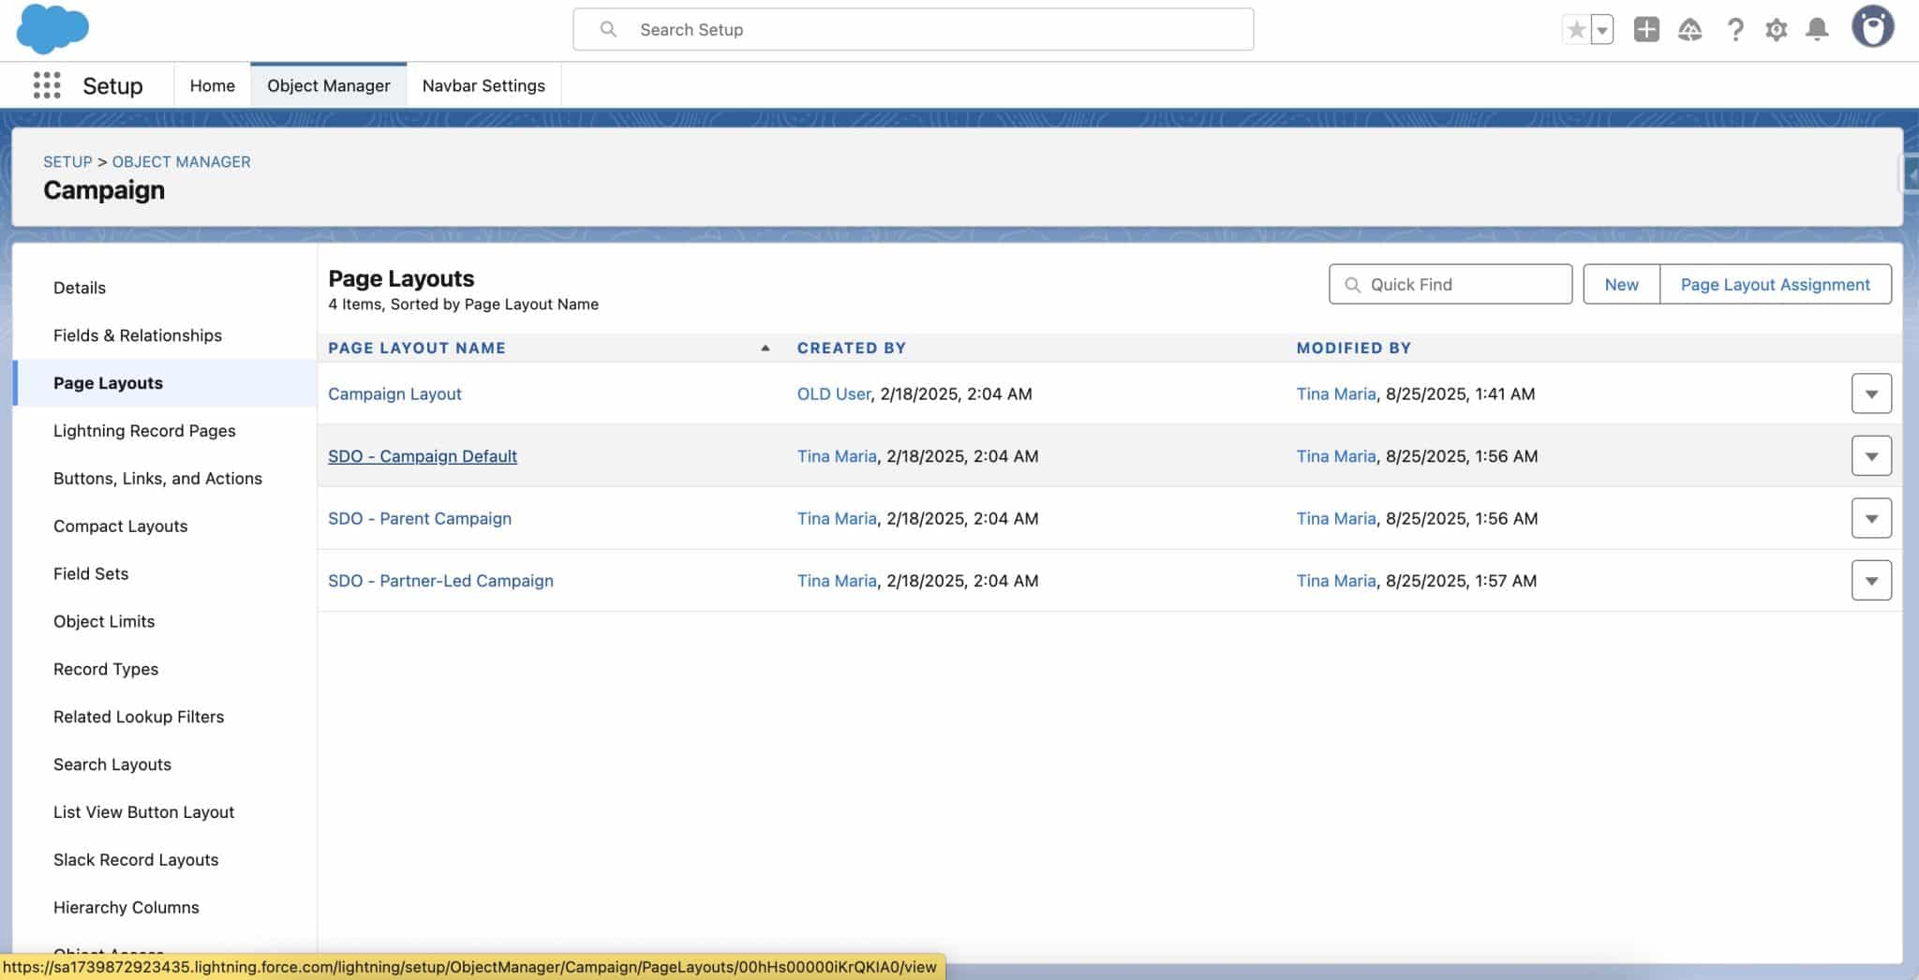
Task: Click the SETUP breadcrumb link
Action: coord(67,162)
